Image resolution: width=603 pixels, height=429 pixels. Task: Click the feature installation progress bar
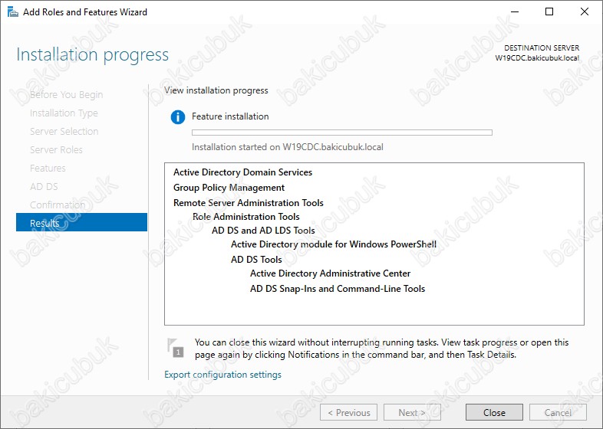[342, 133]
